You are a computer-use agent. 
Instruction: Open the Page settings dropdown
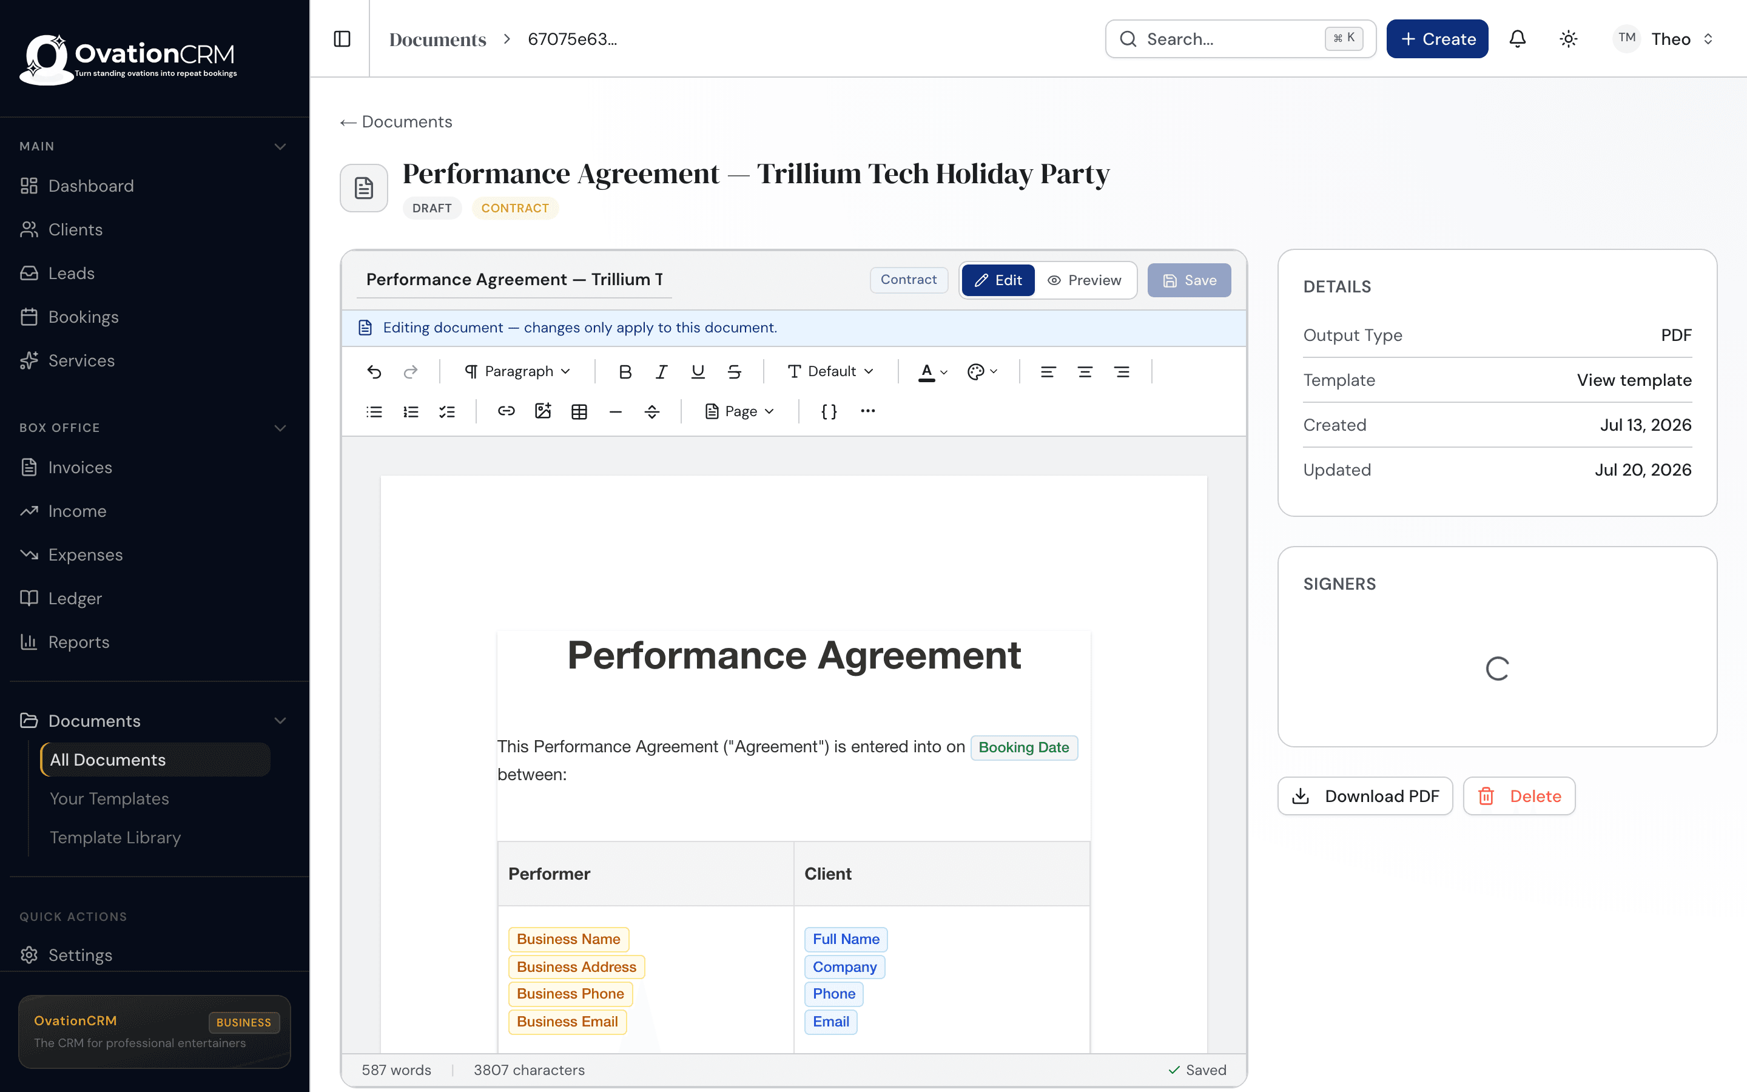point(739,412)
